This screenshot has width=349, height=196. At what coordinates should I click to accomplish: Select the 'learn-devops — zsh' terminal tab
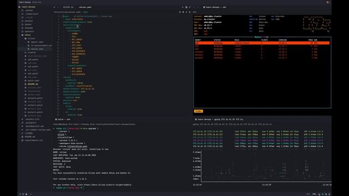(214, 7)
